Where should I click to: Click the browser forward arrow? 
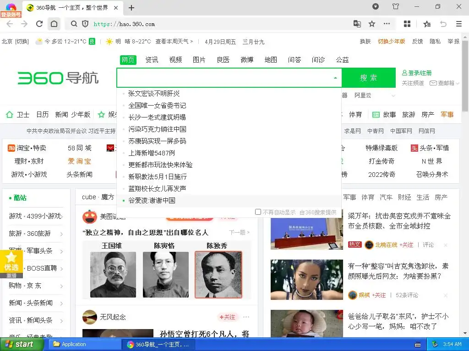pyautogui.click(x=24, y=24)
